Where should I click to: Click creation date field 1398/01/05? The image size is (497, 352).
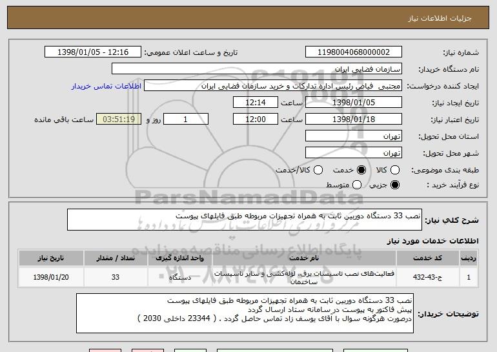point(354,103)
